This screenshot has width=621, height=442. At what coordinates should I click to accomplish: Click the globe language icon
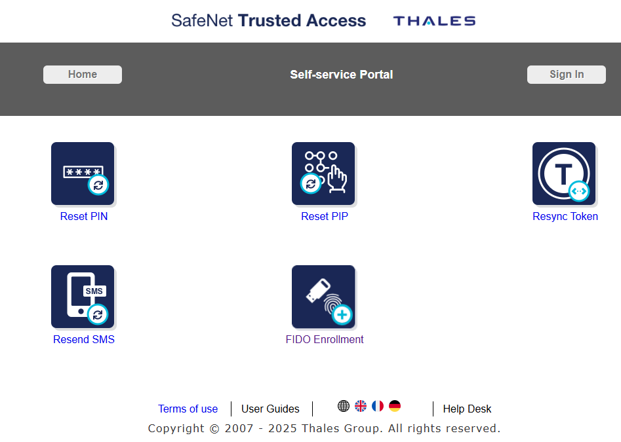point(344,406)
